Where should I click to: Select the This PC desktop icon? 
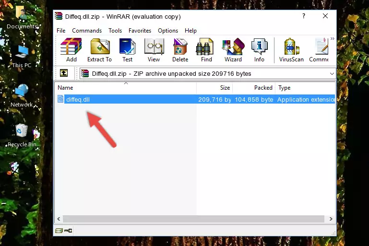pyautogui.click(x=22, y=56)
